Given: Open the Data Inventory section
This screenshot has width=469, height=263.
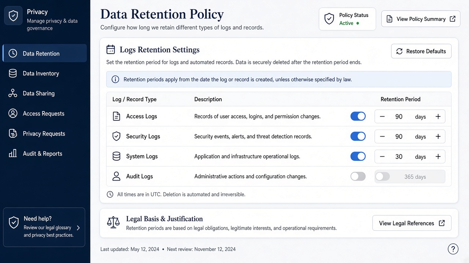Looking at the screenshot, I should pos(45,73).
